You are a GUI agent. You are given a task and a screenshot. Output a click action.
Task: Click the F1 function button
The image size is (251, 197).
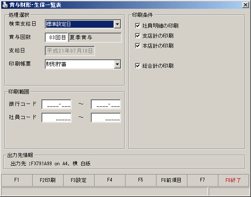pyautogui.click(x=17, y=180)
